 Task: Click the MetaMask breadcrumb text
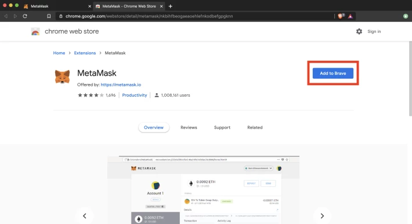tap(115, 53)
